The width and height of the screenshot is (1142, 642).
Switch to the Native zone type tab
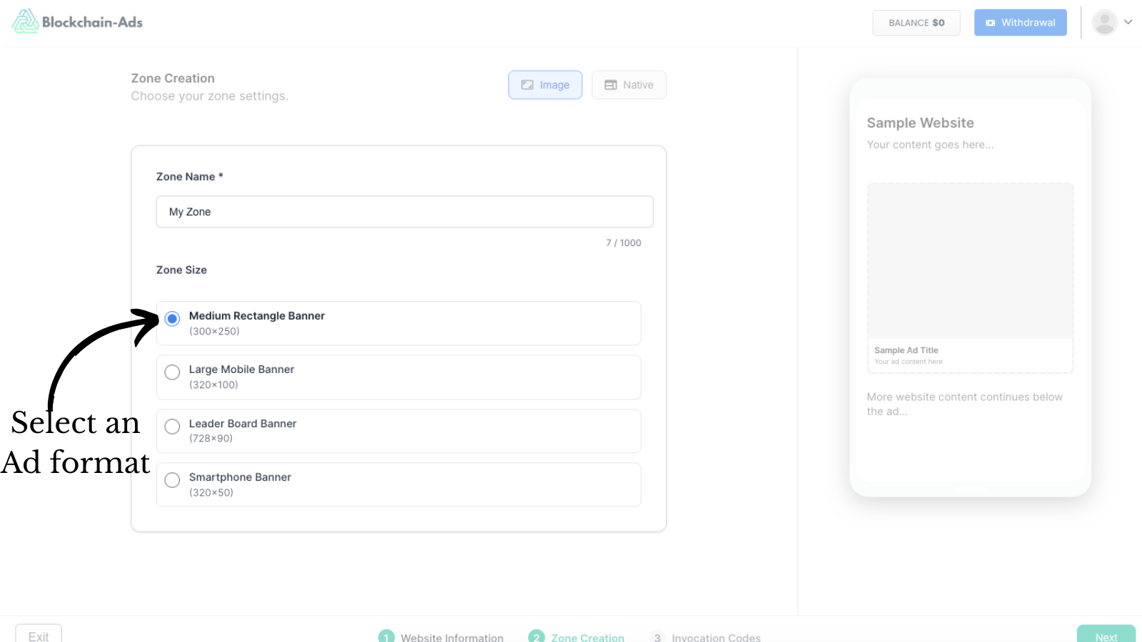pos(629,85)
